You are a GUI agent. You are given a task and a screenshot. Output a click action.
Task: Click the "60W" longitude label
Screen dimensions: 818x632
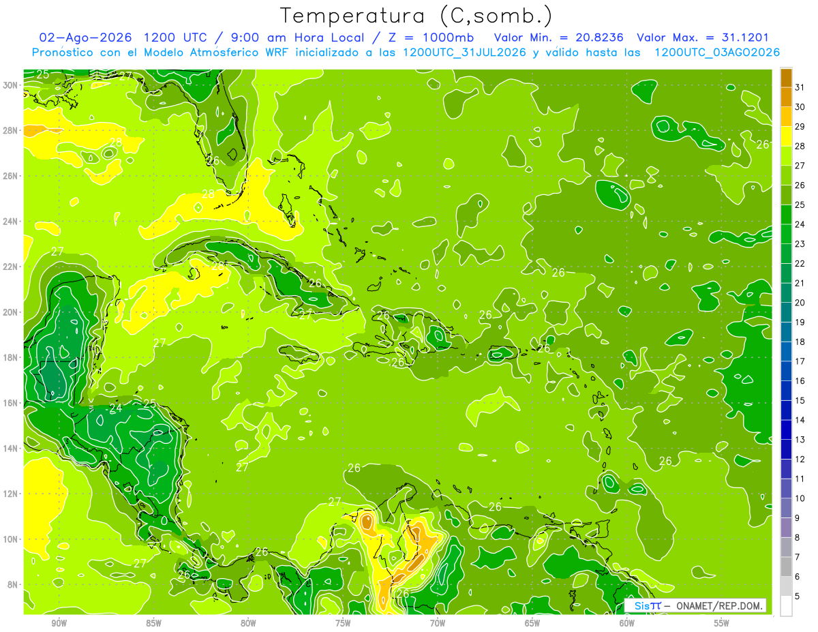coord(627,623)
